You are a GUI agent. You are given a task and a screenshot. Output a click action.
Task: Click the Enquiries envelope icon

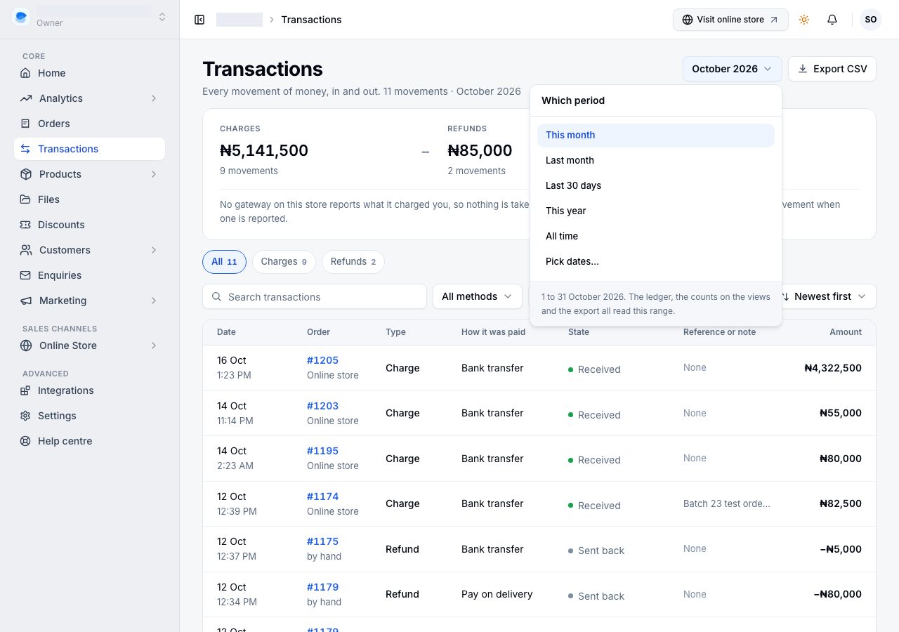point(25,275)
